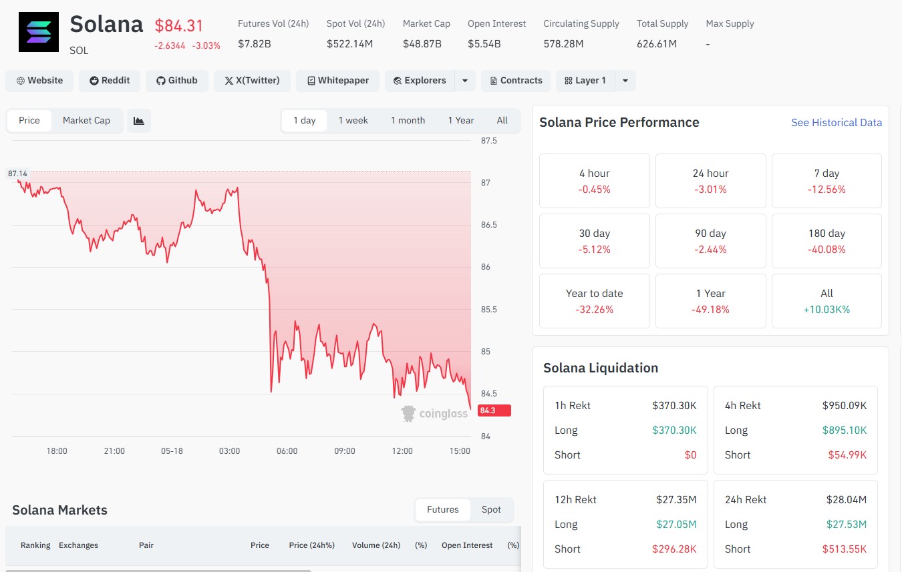Switch chart to Market Cap tab
This screenshot has width=902, height=572.
pyautogui.click(x=86, y=121)
